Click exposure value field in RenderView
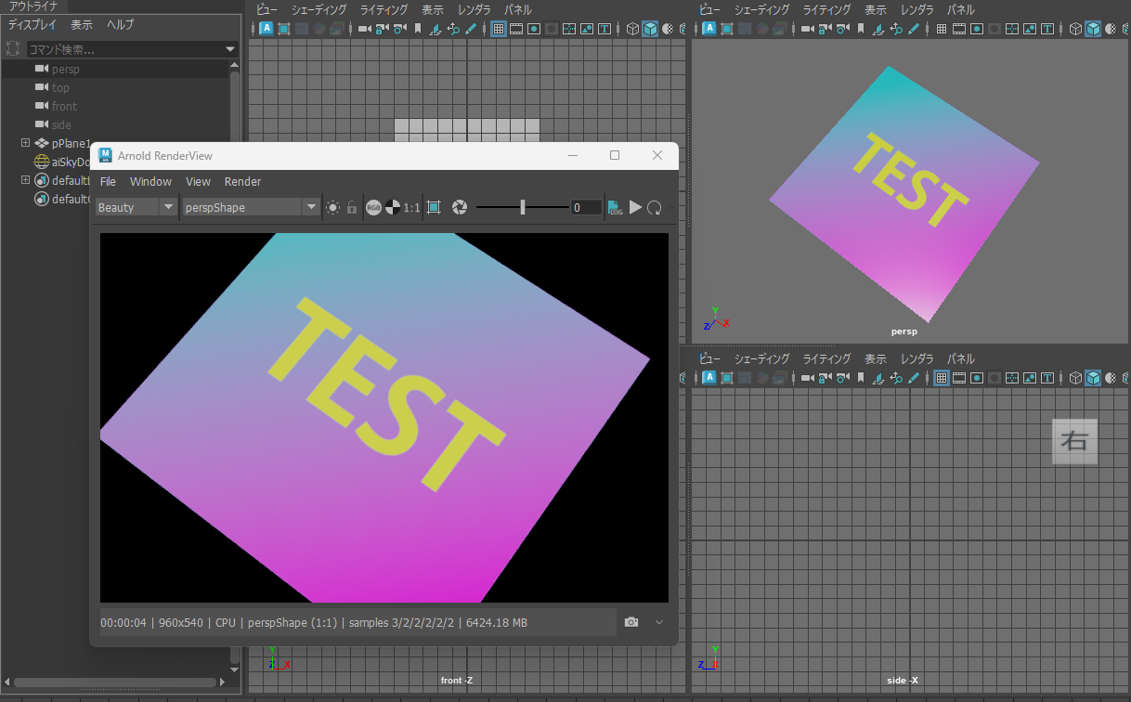The height and width of the screenshot is (702, 1131). (x=587, y=207)
